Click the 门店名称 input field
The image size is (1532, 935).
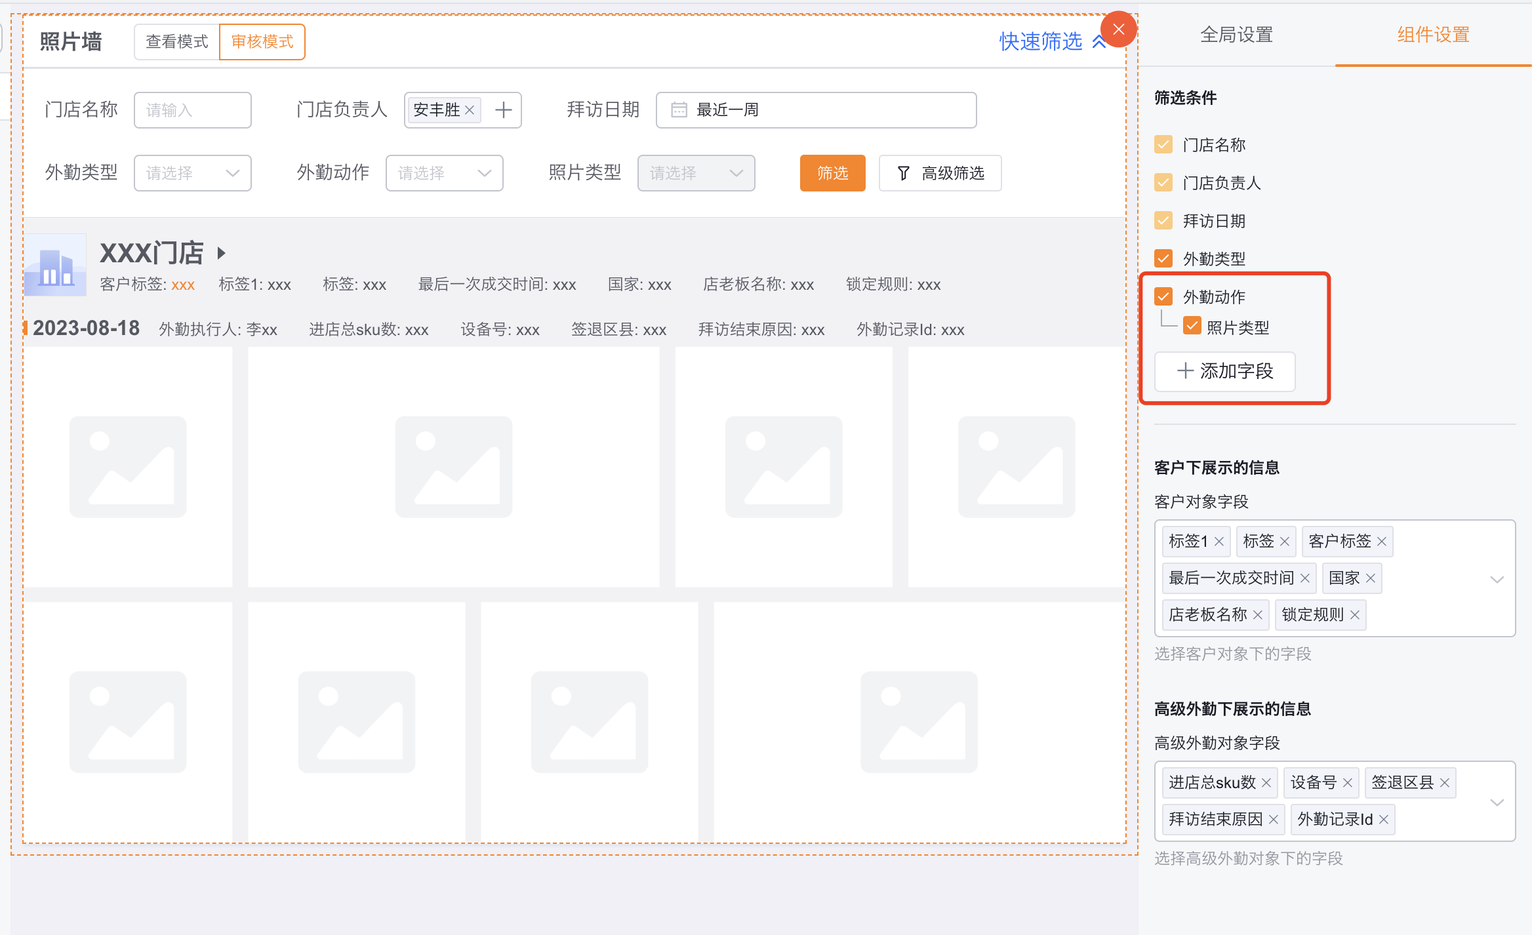(192, 109)
